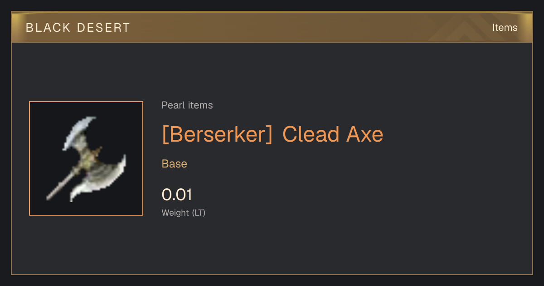Click the Weight (LT) caption
This screenshot has width=544, height=286.
(x=184, y=212)
